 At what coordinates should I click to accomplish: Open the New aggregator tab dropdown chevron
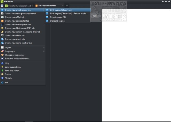click(x=63, y=6)
